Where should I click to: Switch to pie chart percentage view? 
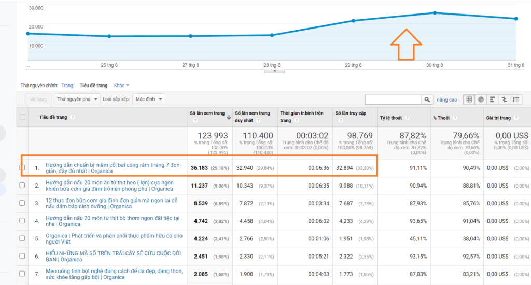[481, 99]
